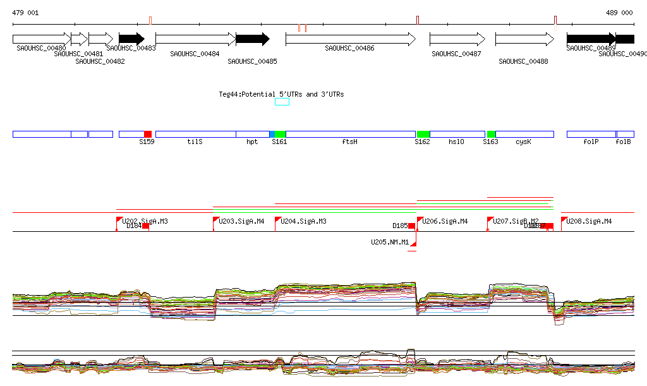
Task: Click the U202.SigA.M3 promoter flag
Action: click(x=119, y=220)
